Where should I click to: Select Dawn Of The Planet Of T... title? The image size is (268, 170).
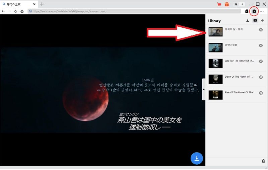239,77
